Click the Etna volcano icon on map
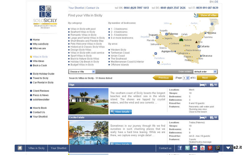The height and width of the screenshot is (155, 248). click(196, 42)
